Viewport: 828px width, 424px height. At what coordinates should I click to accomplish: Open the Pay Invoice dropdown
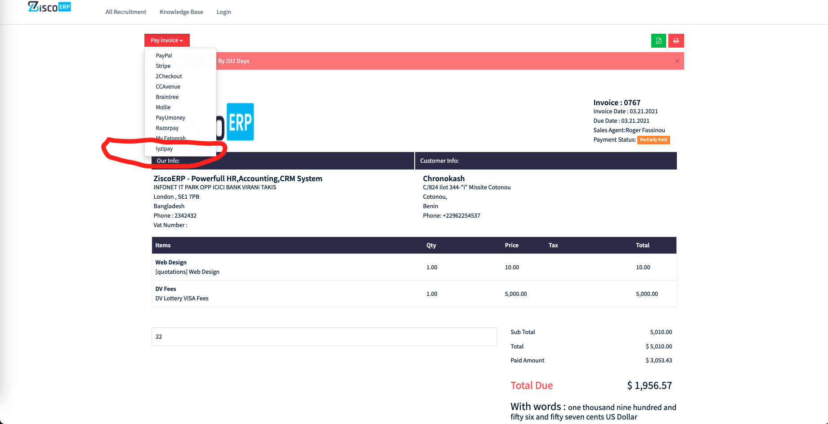click(x=167, y=40)
